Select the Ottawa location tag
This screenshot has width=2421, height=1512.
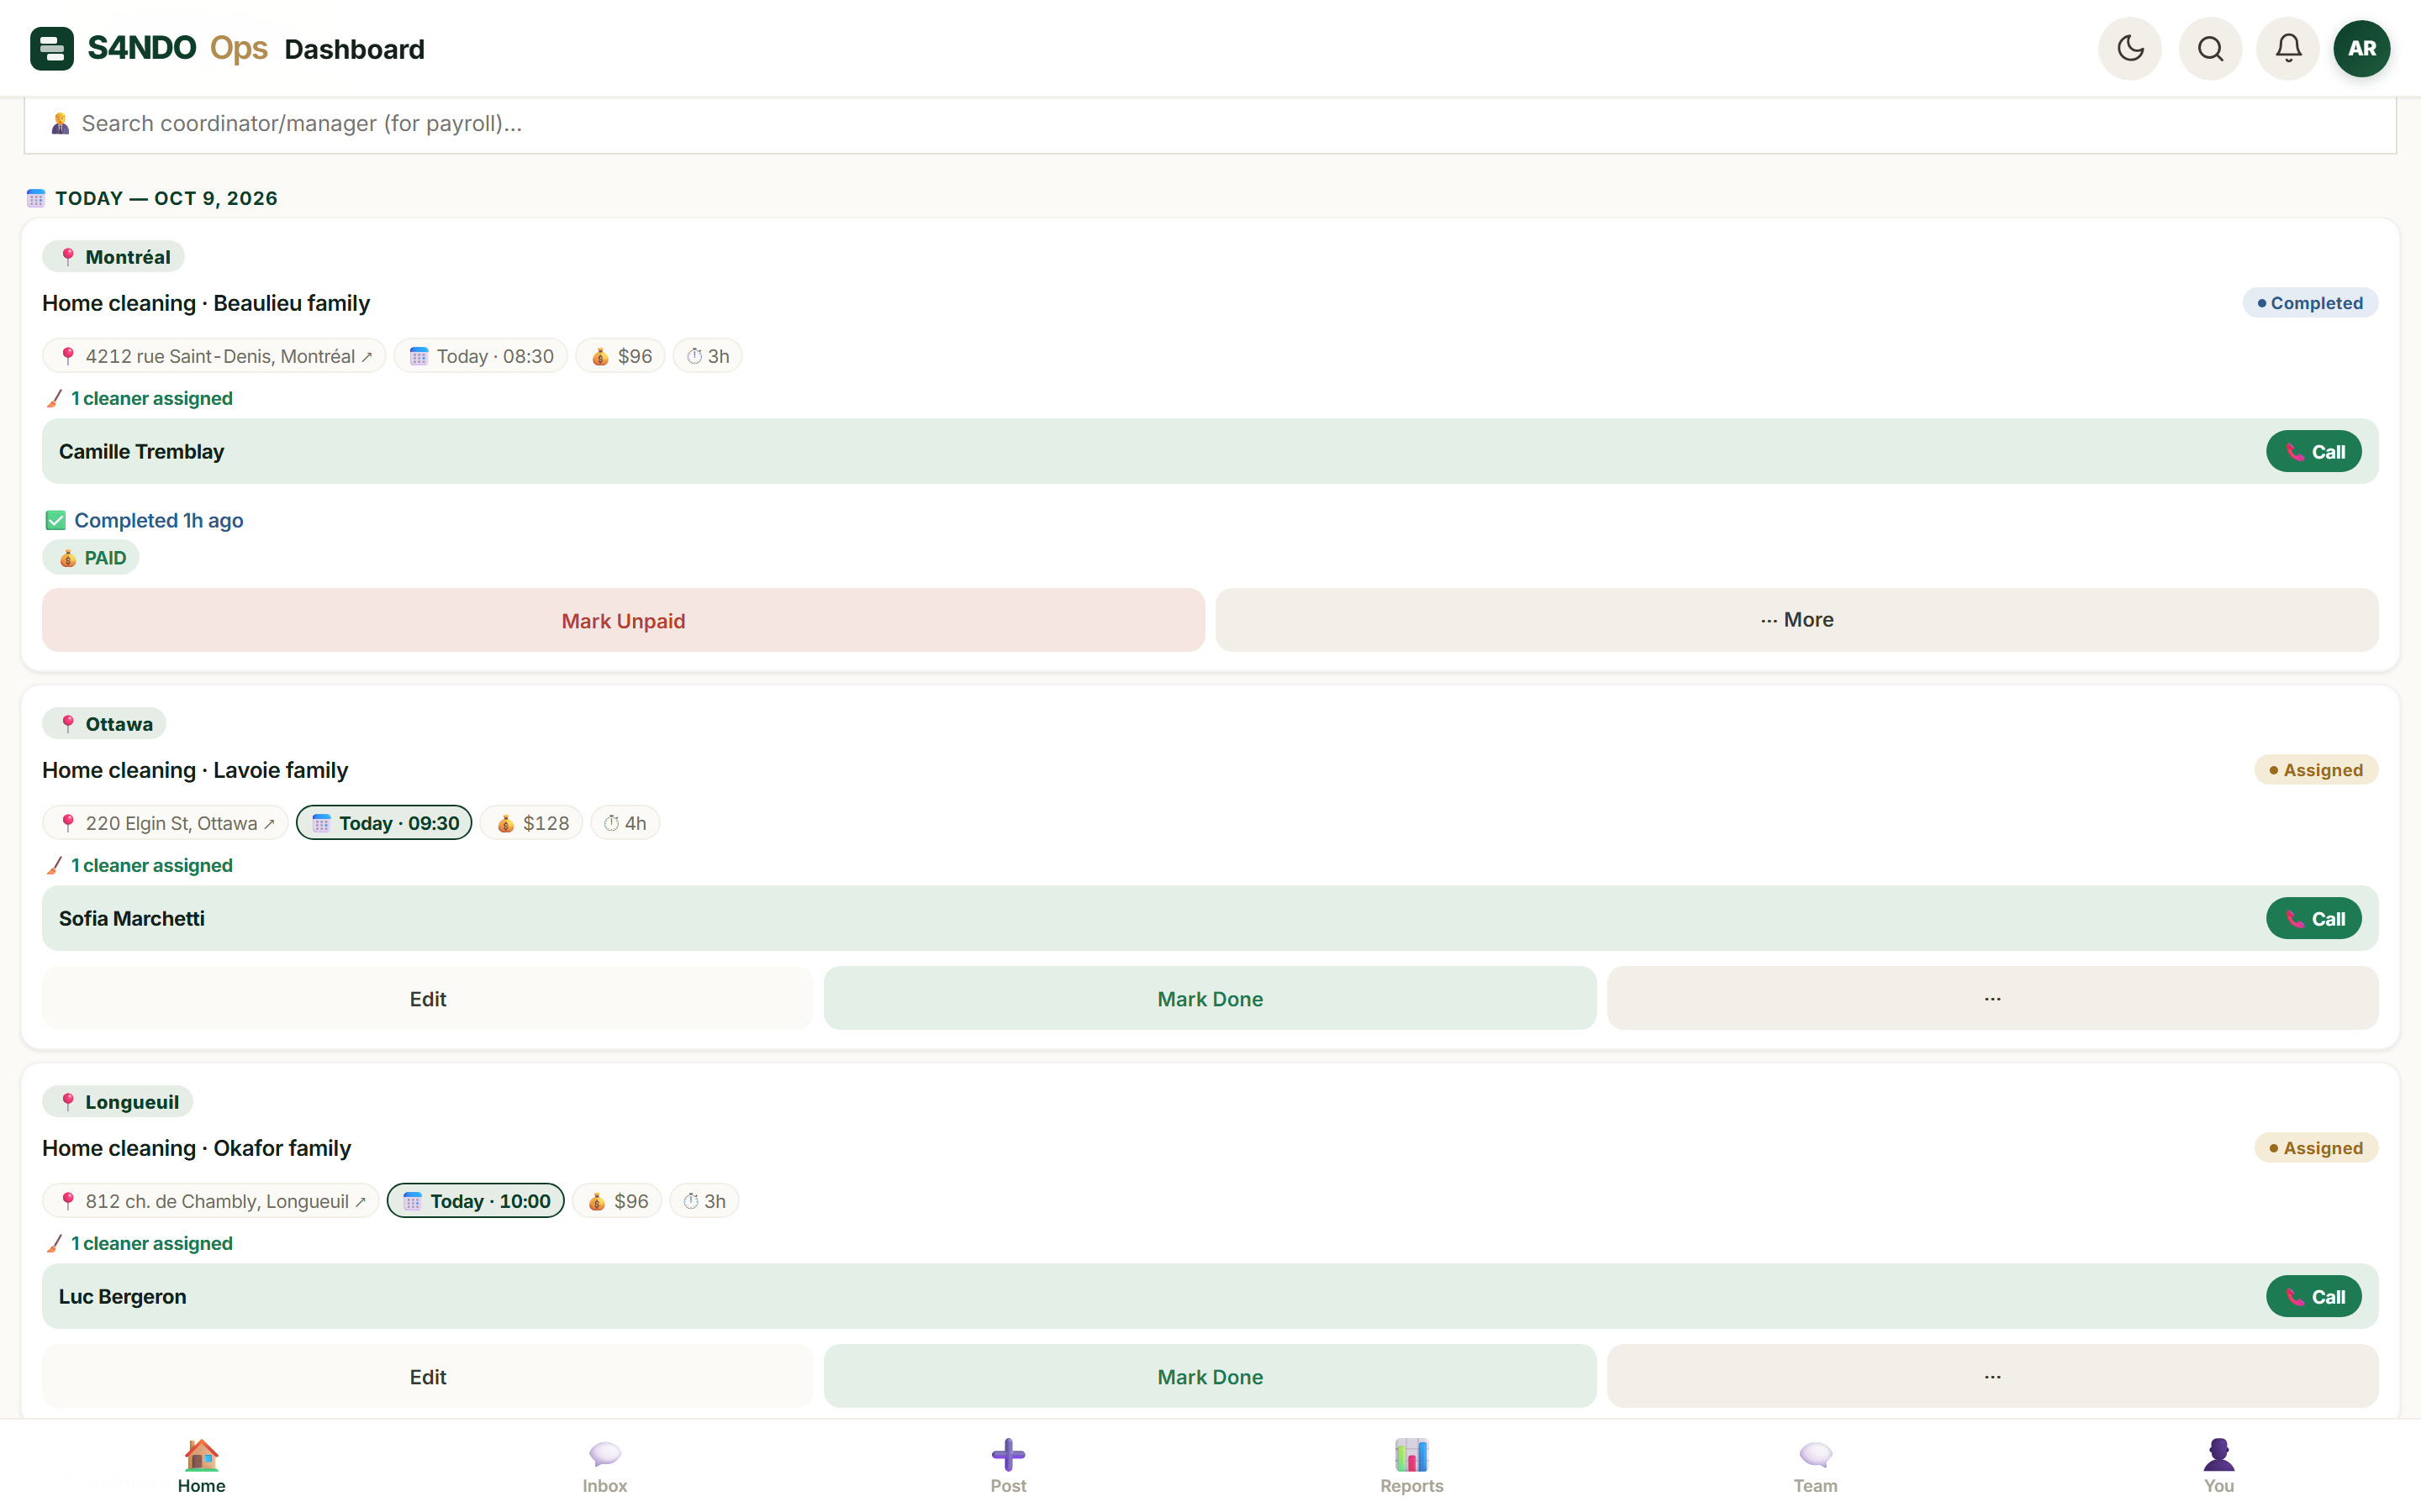104,724
